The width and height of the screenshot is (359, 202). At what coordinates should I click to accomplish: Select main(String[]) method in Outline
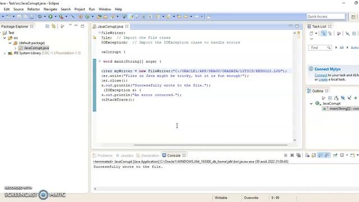pyautogui.click(x=340, y=108)
